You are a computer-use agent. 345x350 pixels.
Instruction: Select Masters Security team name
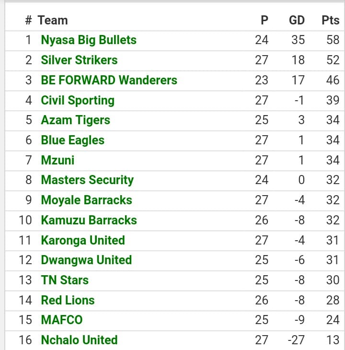click(x=87, y=180)
